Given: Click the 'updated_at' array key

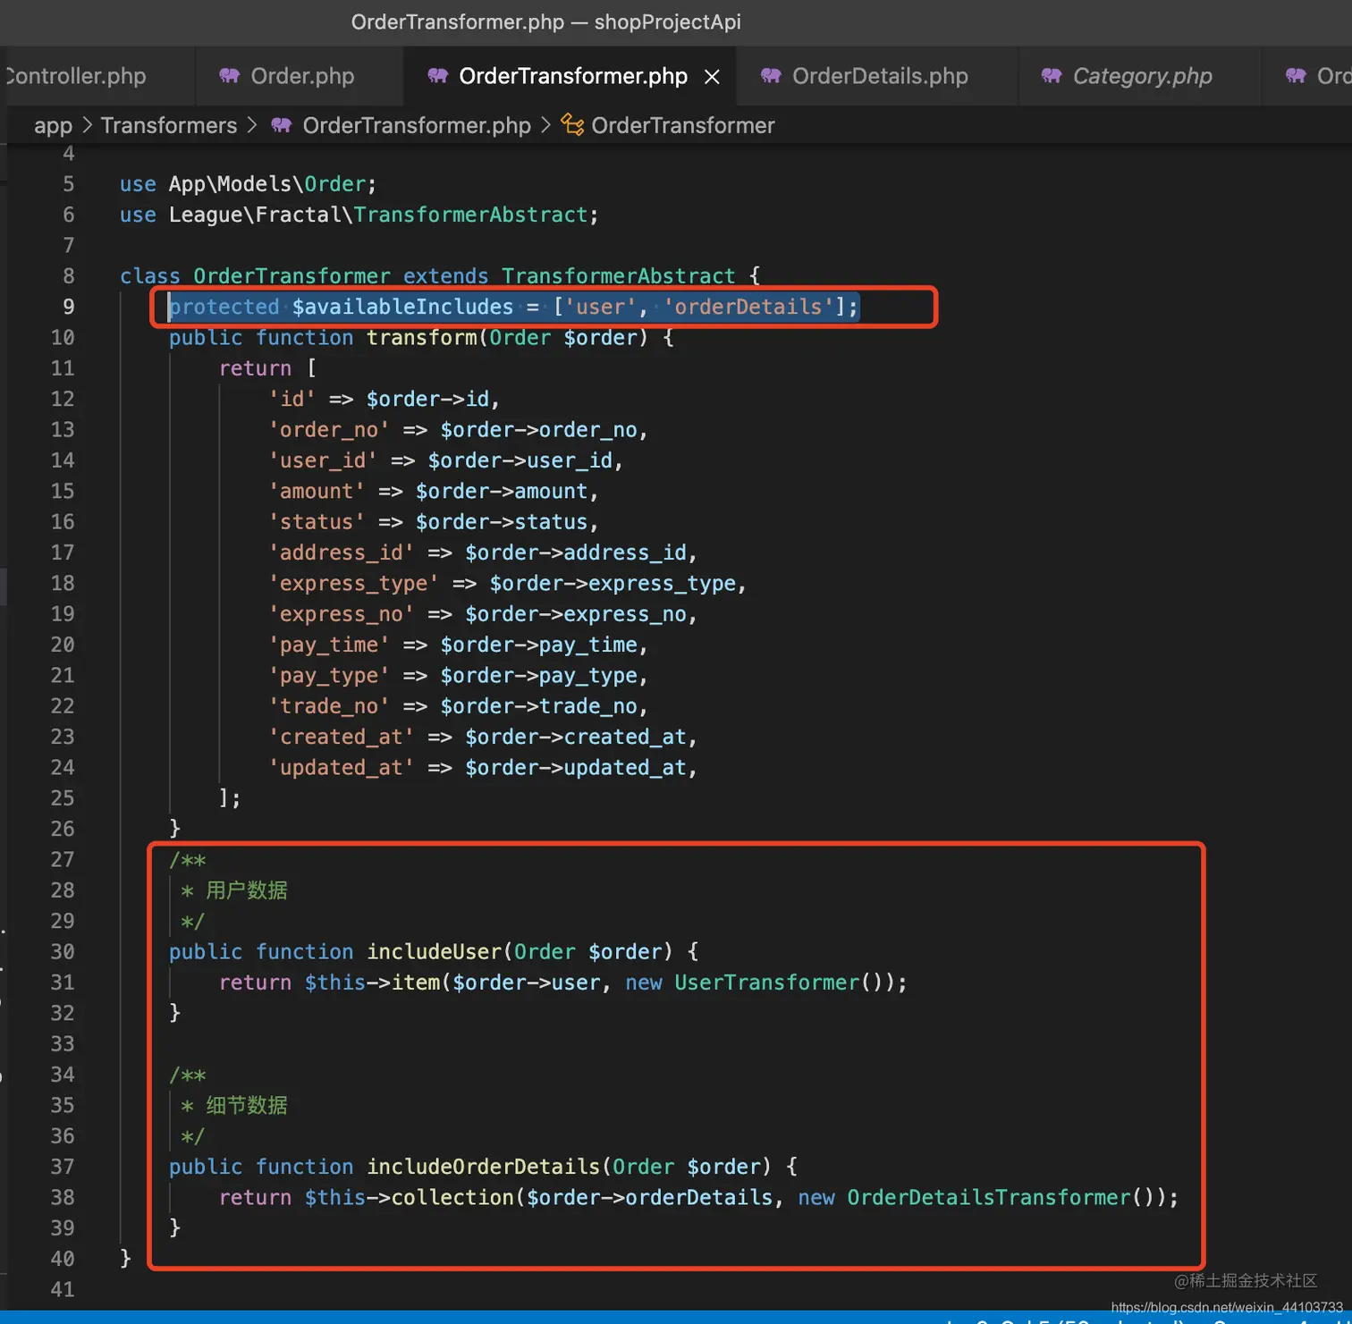Looking at the screenshot, I should point(342,767).
